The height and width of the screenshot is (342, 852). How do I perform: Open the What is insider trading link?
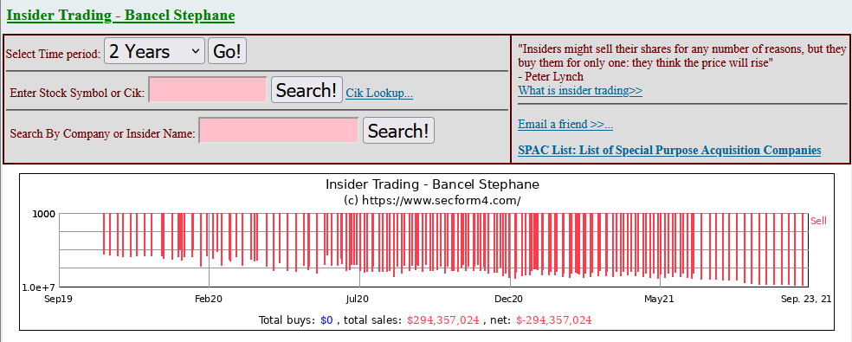coord(580,90)
